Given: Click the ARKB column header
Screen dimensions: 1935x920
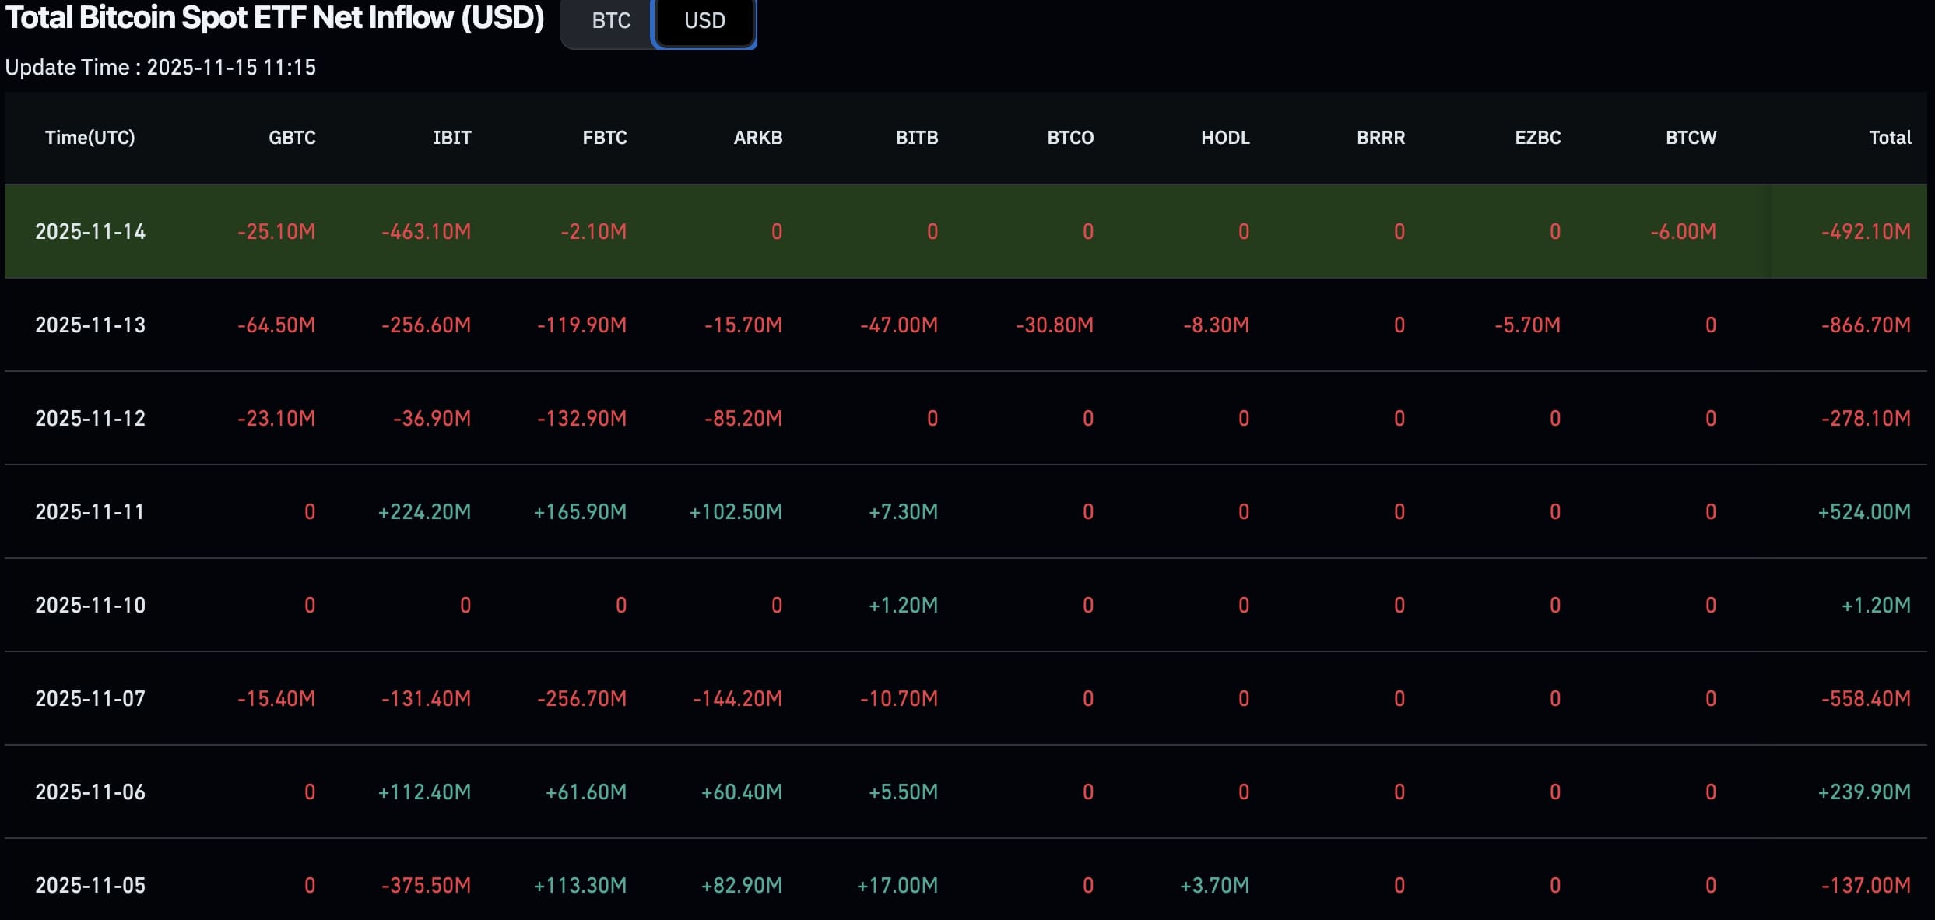Looking at the screenshot, I should pyautogui.click(x=758, y=138).
